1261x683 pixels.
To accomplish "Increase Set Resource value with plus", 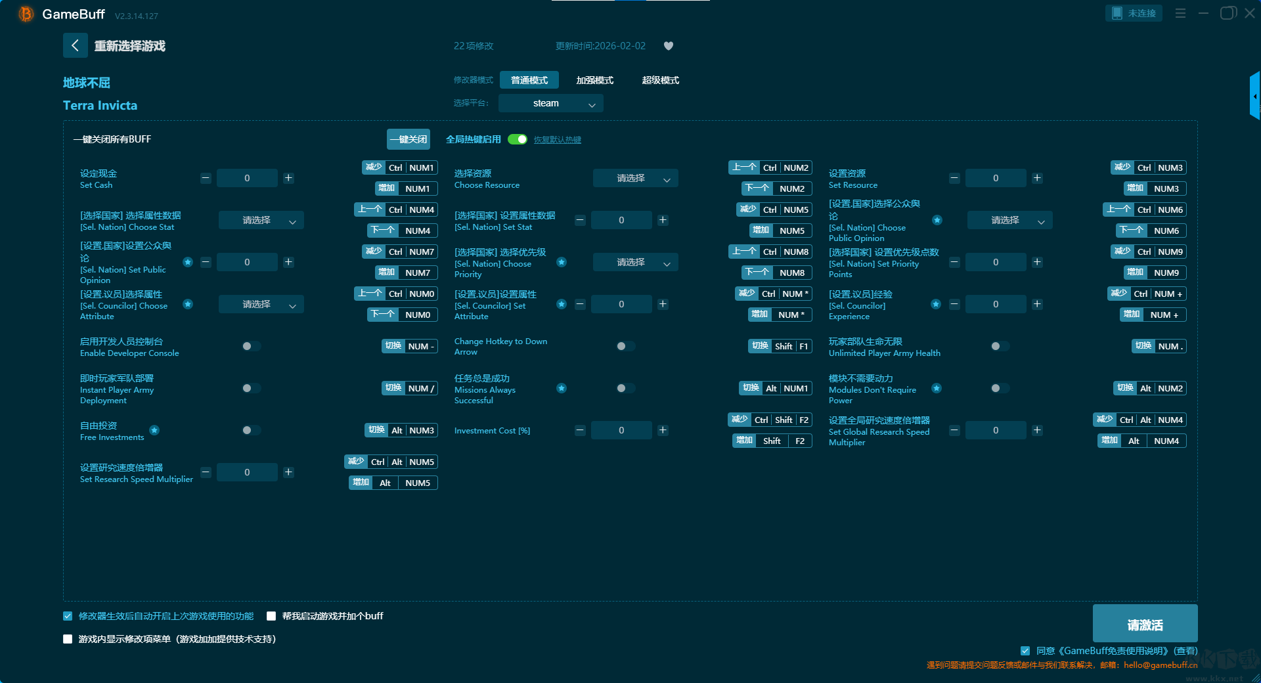I will [1037, 178].
